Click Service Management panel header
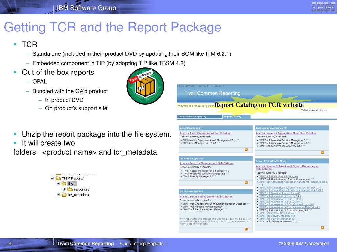The height and width of the screenshot is (252, 337). pyautogui.click(x=216, y=192)
